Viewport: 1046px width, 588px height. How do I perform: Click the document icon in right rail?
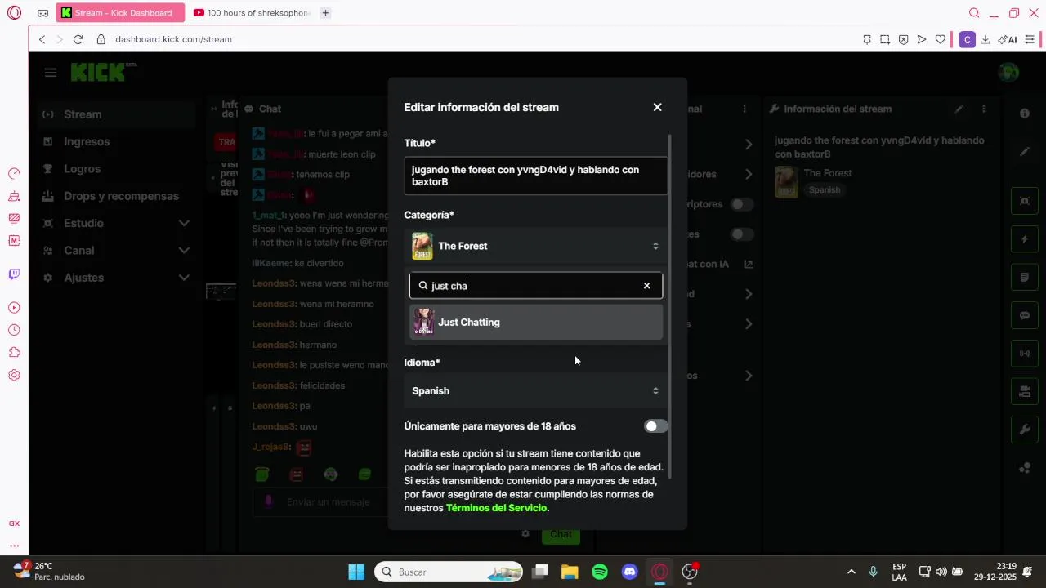[x=1025, y=278]
